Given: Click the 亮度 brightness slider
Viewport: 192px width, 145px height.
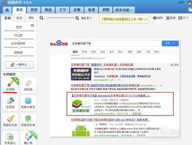Looking at the screenshot, I should tap(19, 31).
